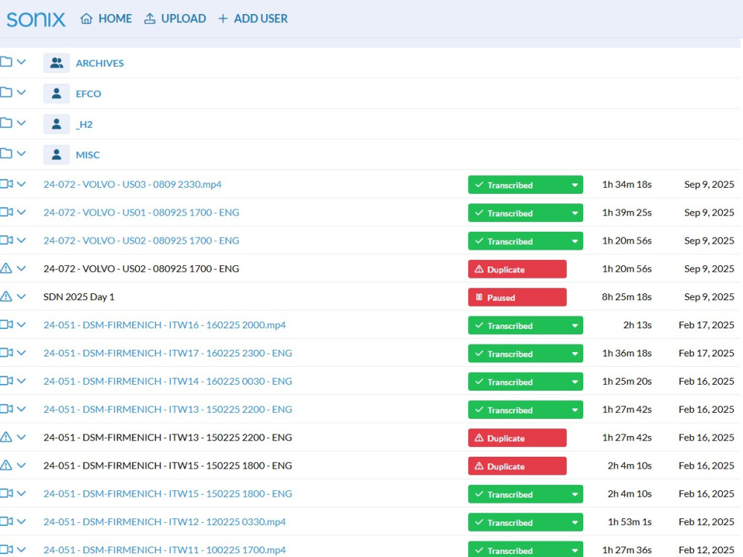Open the EFCO folder

pos(88,94)
